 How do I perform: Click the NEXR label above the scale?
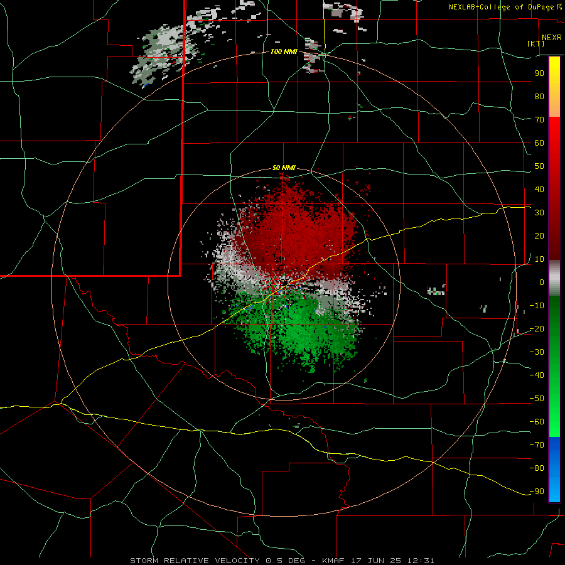[x=552, y=38]
